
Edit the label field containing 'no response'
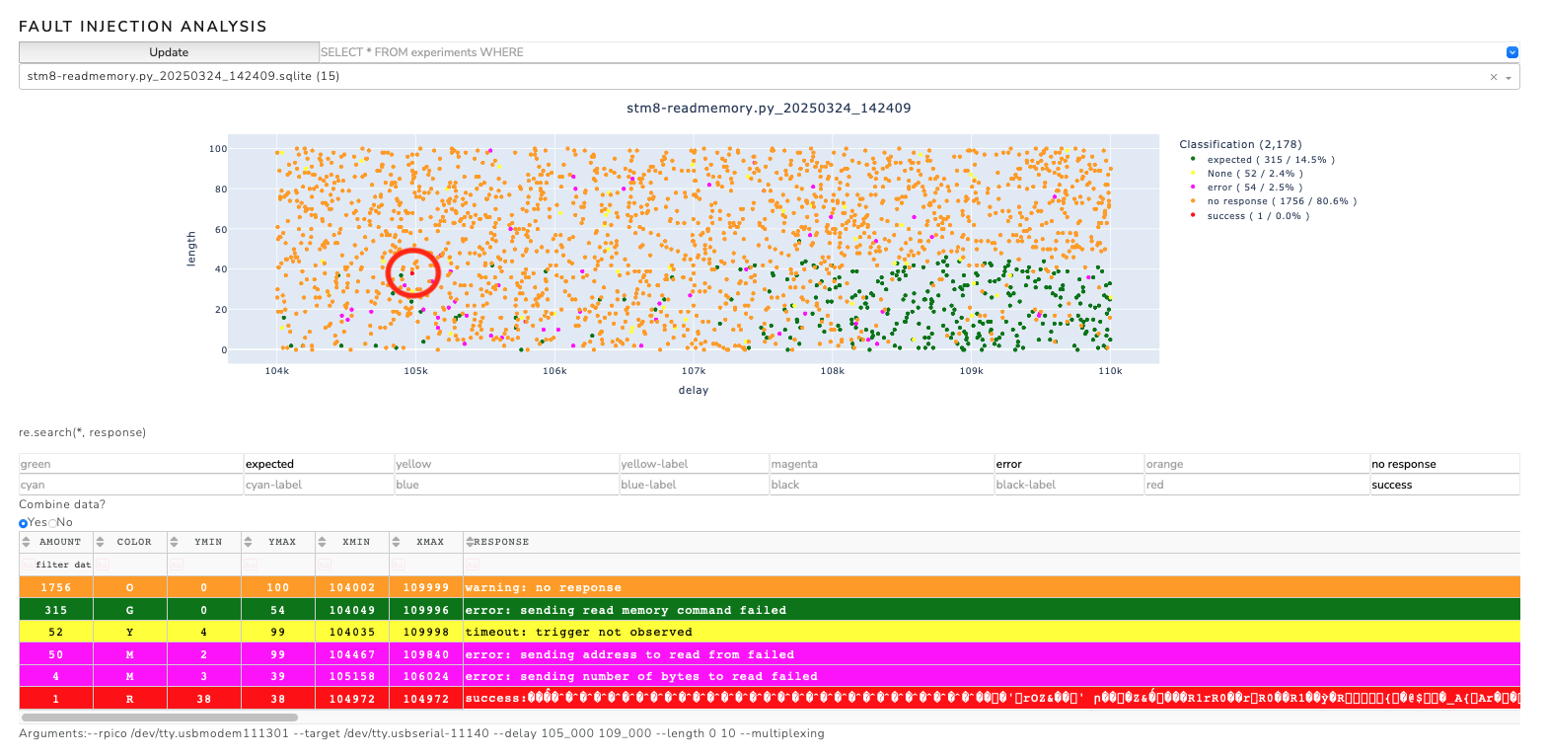1444,464
